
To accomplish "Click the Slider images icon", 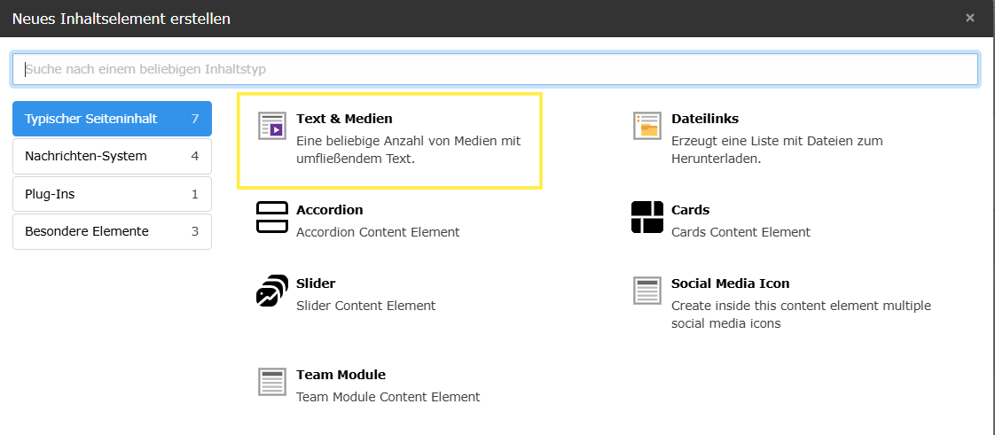I will [272, 291].
